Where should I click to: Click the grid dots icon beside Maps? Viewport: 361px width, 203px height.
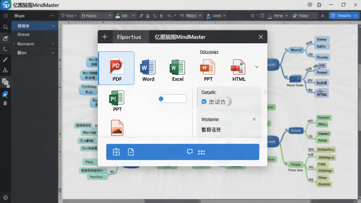(6, 16)
